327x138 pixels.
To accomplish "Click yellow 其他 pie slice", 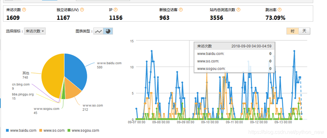I will pyautogui.click(x=52, y=75).
